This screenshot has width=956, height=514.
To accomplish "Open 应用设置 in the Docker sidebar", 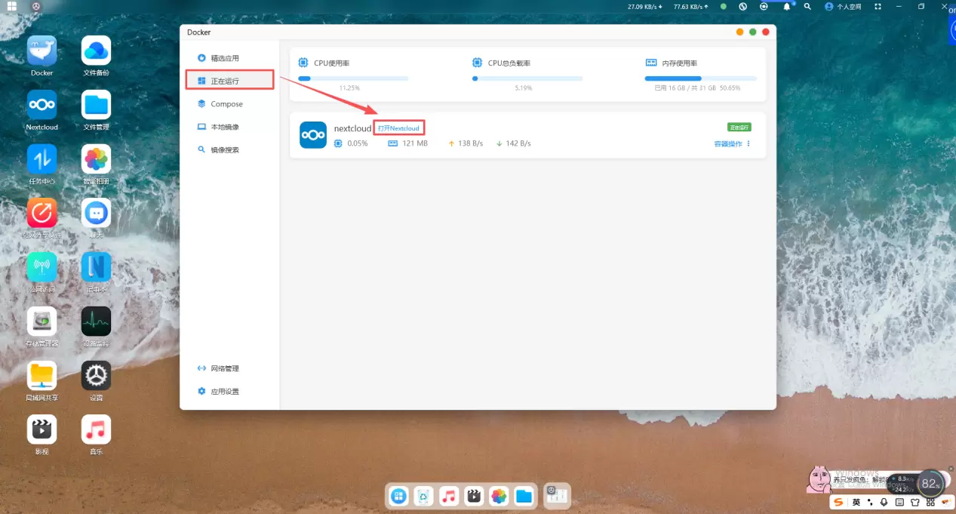I will point(224,391).
